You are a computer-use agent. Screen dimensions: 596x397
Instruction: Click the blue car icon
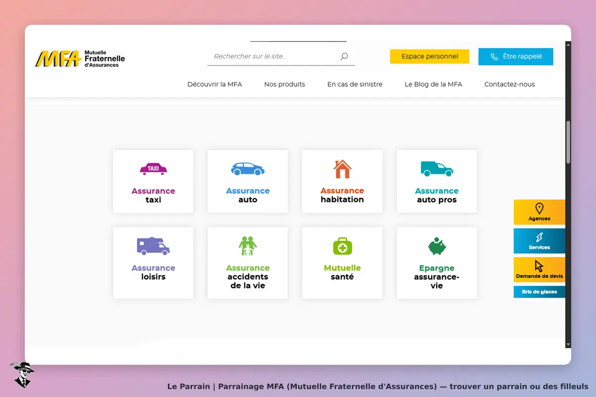tap(248, 169)
